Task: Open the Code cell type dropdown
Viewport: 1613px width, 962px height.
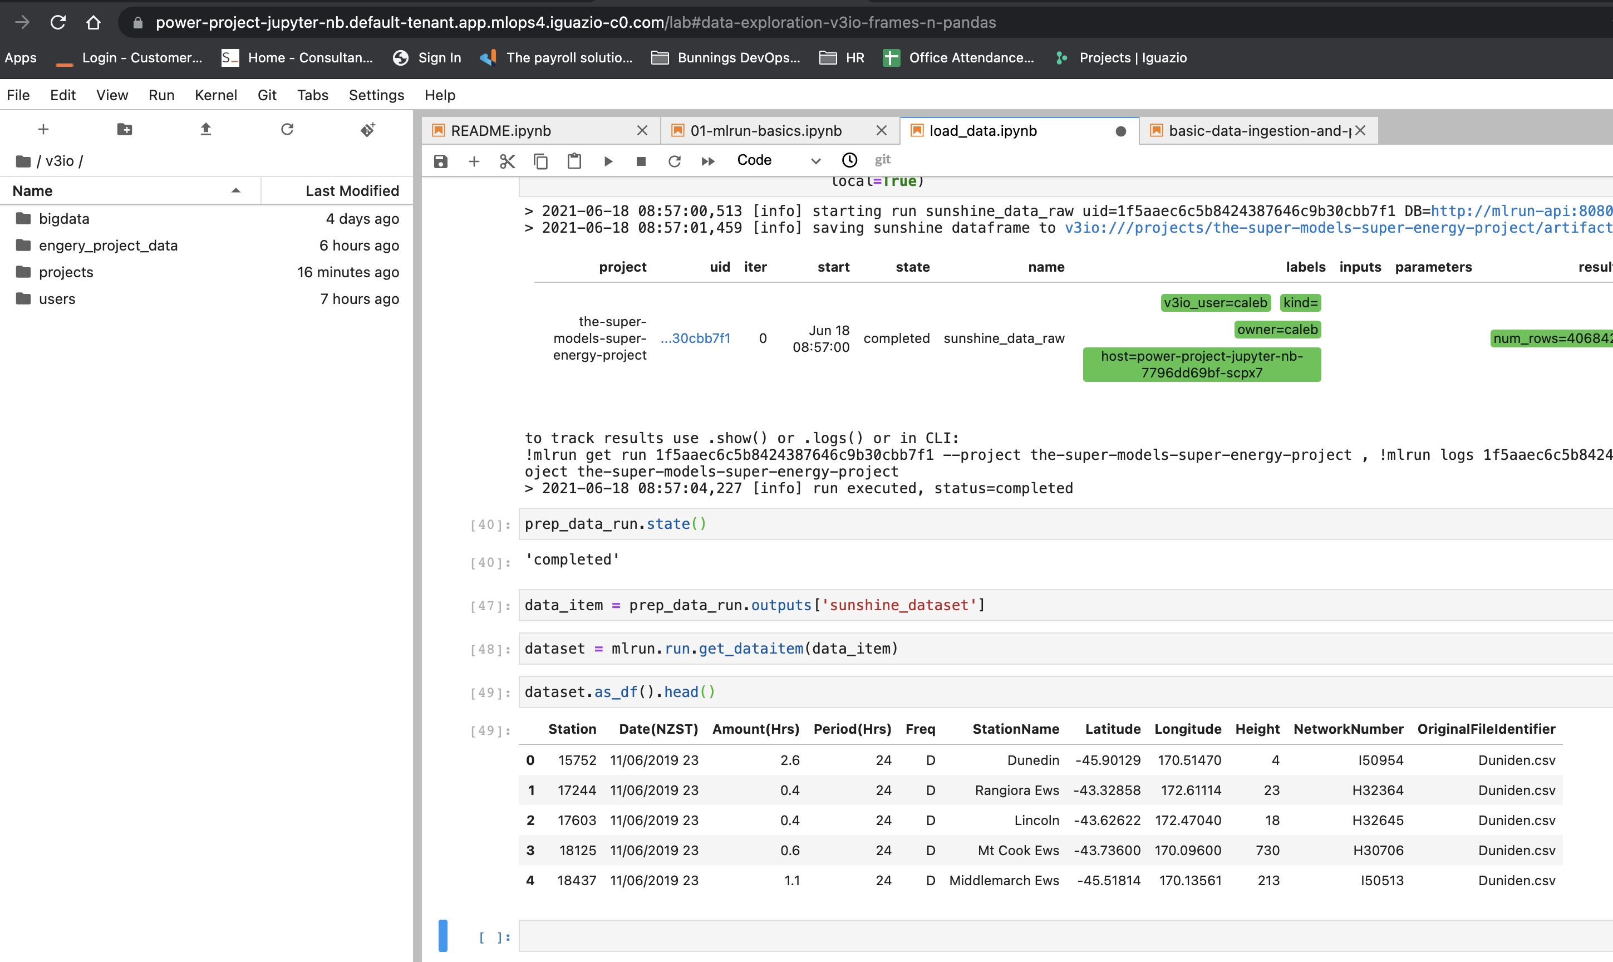Action: (x=778, y=160)
